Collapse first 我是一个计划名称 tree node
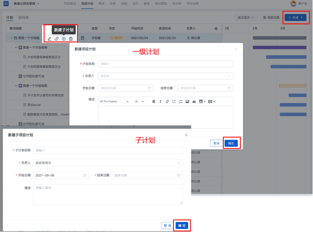The image size is (313, 233). (x=16, y=47)
